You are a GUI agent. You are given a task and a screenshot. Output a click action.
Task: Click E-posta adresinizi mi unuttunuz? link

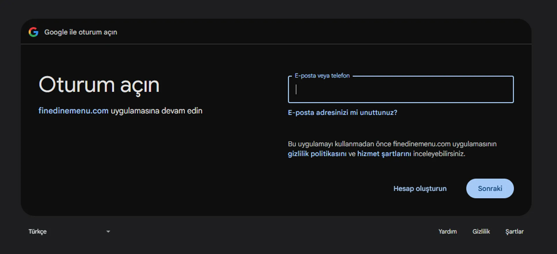342,113
